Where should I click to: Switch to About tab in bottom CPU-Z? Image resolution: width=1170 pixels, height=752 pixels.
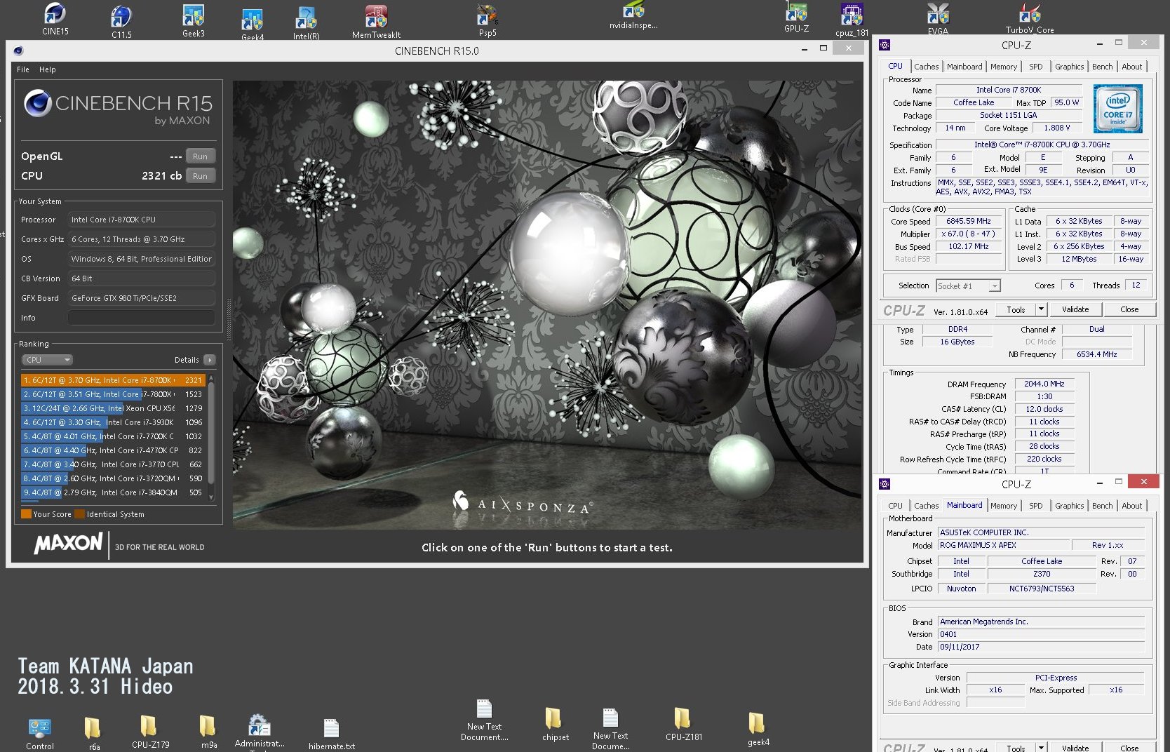[1131, 506]
